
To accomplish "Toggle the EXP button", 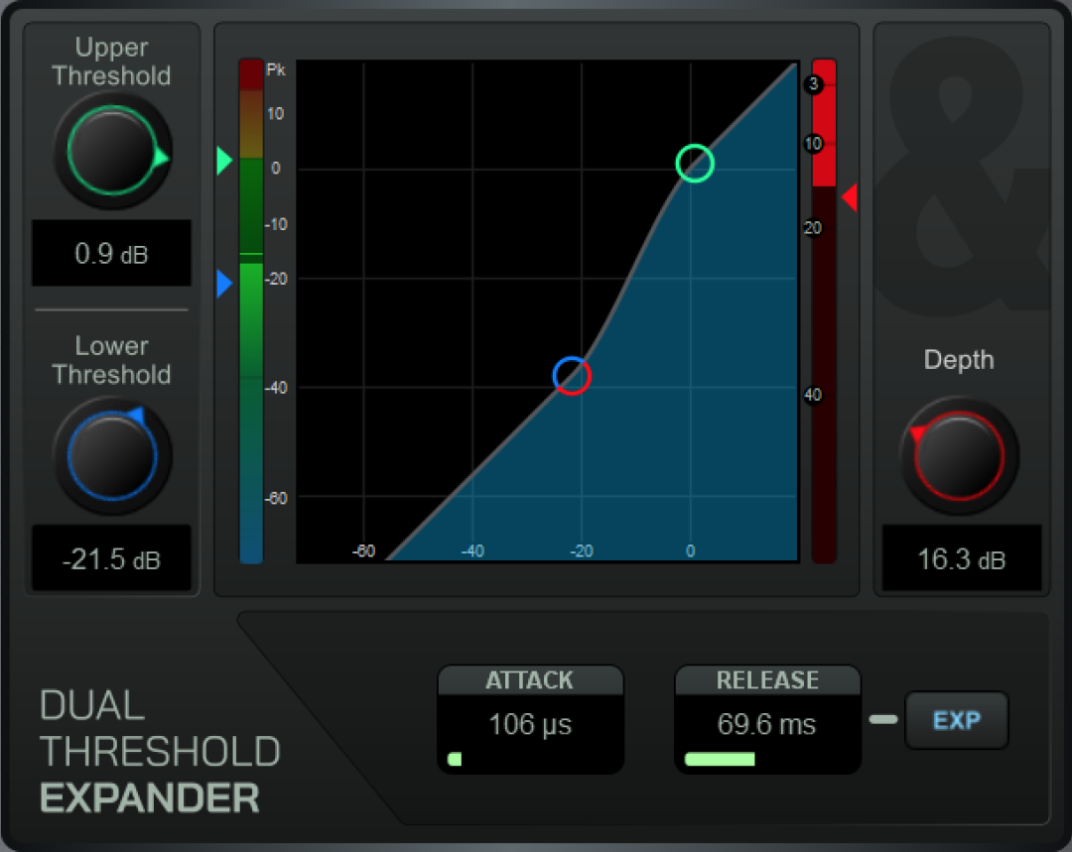I will (x=956, y=720).
